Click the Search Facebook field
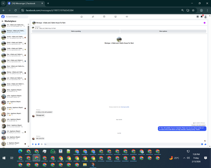The image size is (211, 168). pyautogui.click(x=17, y=16)
